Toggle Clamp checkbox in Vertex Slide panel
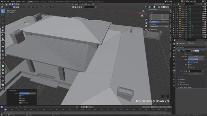This screenshot has height=116, width=207. tap(20, 101)
